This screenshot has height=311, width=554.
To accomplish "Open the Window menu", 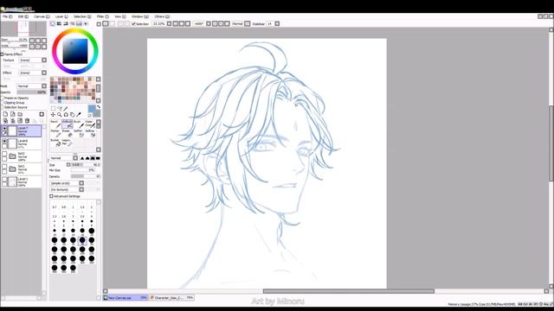I will (x=140, y=16).
